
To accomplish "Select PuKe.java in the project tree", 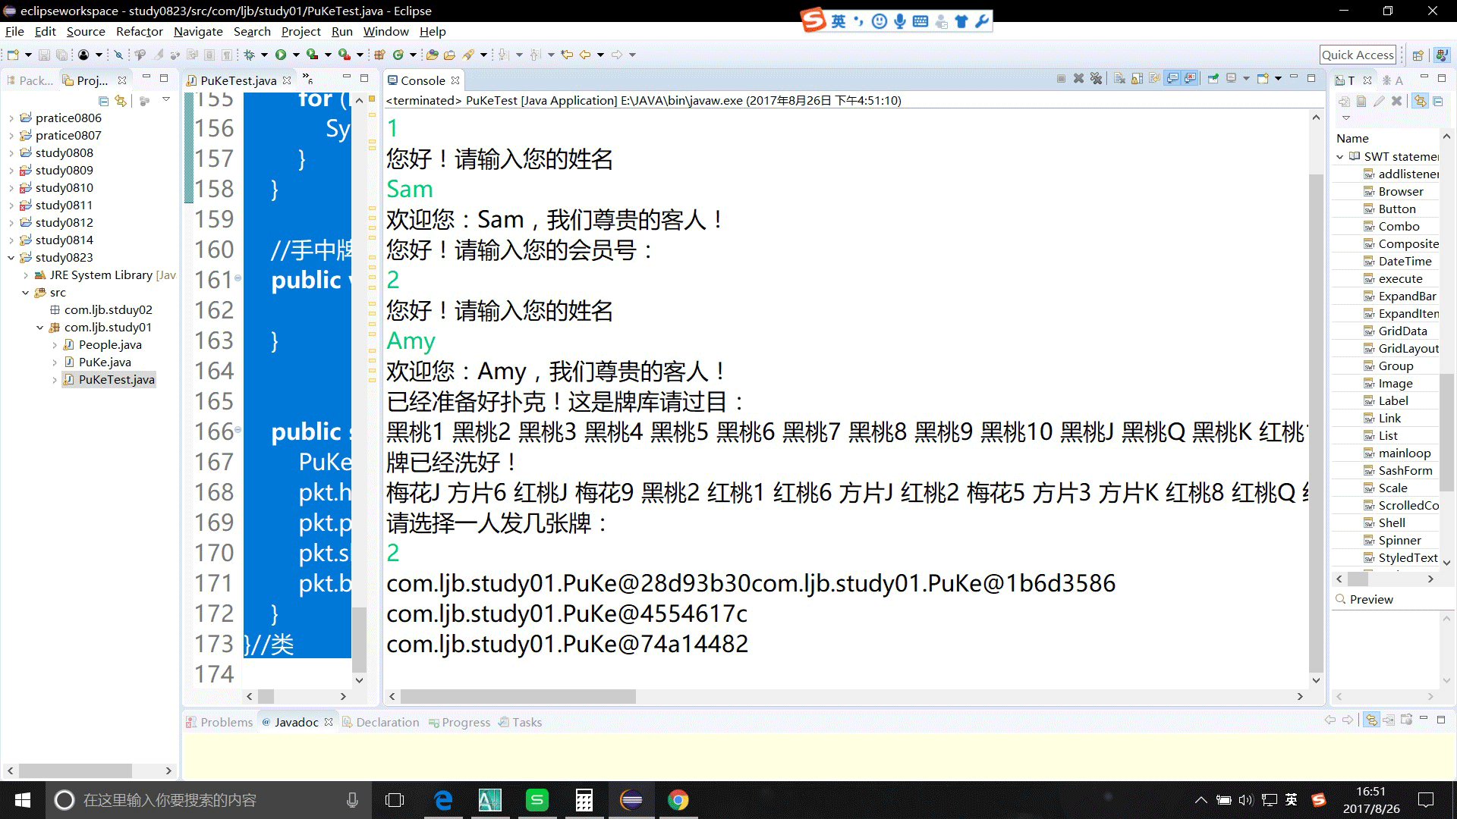I will pyautogui.click(x=105, y=362).
